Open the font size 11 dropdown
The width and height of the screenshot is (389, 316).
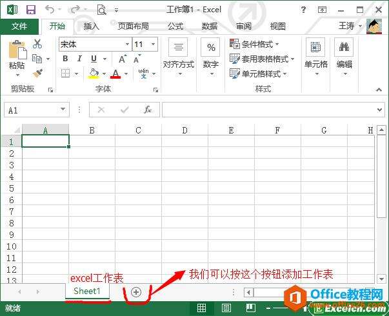click(154, 44)
